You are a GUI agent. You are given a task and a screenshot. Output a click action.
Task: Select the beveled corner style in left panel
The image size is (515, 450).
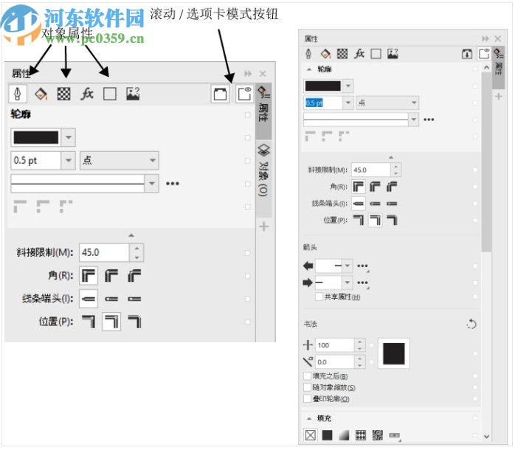134,276
